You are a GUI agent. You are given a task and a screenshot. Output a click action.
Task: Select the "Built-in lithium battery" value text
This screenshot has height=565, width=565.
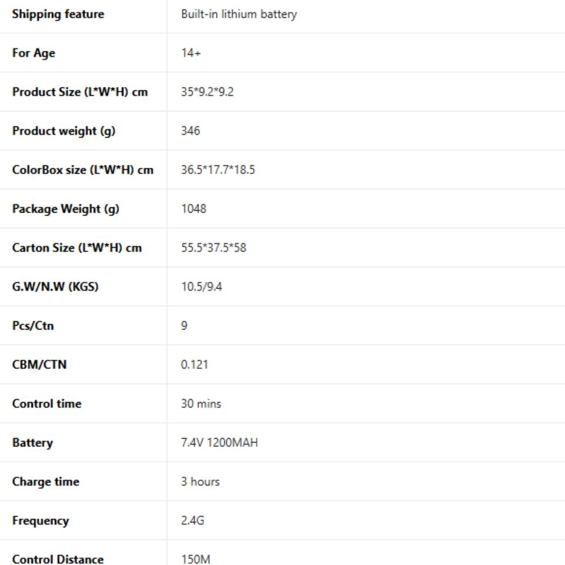click(238, 14)
